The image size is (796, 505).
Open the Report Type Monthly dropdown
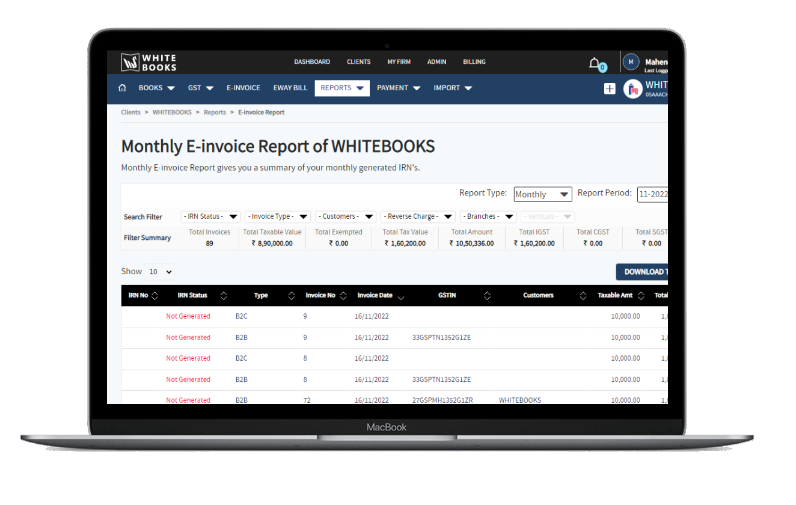pos(542,194)
